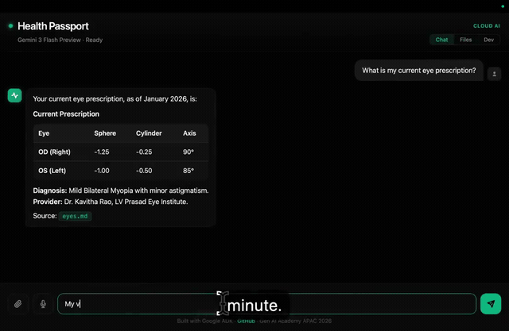Click the green status dot beside Health Passport
The height and width of the screenshot is (331, 509).
(10, 26)
